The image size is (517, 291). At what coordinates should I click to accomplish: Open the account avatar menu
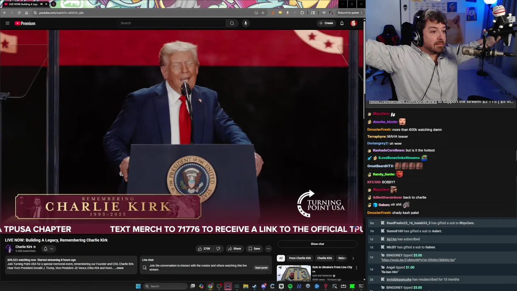[x=353, y=23]
